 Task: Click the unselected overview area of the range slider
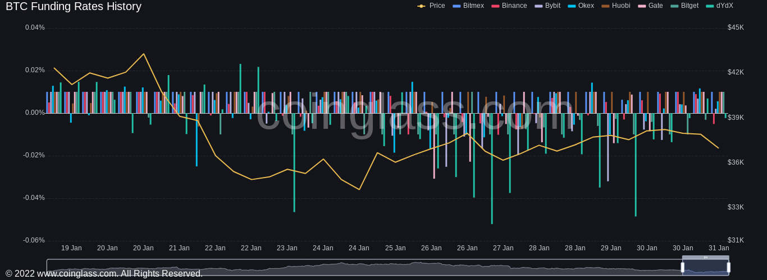[364, 268]
